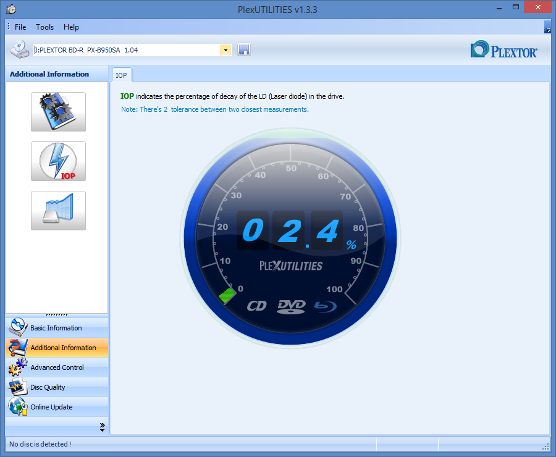Expand the drive selection dropdown

coord(225,50)
